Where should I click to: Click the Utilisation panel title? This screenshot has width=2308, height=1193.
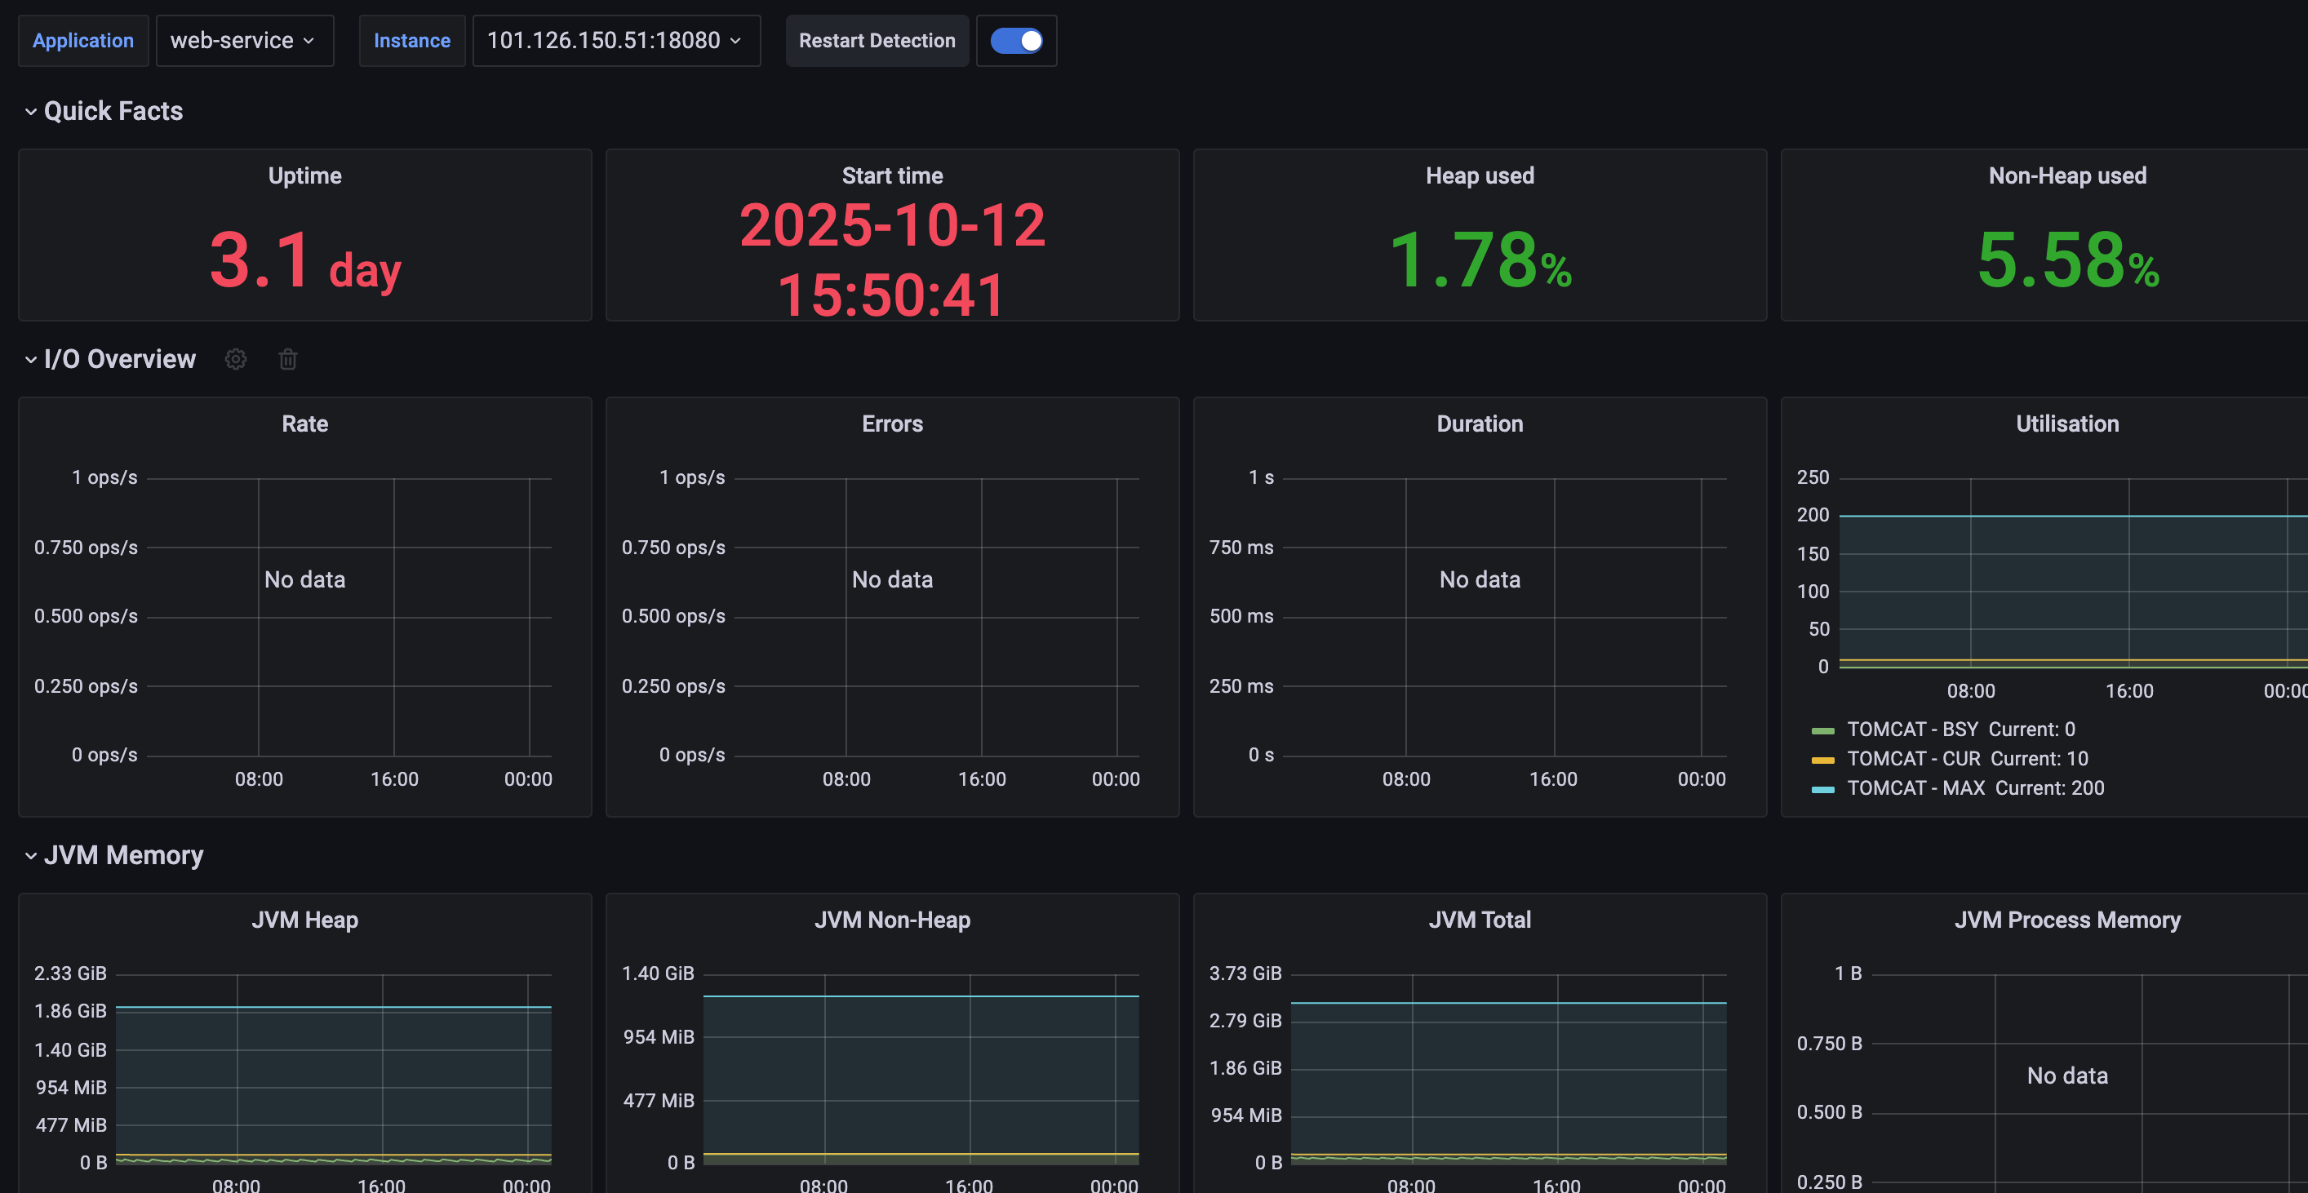pyautogui.click(x=2067, y=424)
